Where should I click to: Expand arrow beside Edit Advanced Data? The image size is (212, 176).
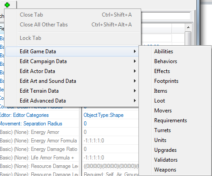135,101
